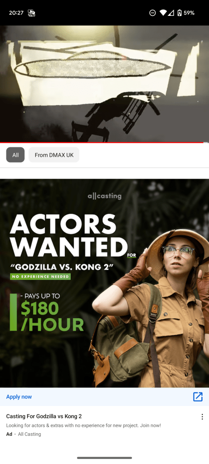
Task: Tap the battery charging icon
Action: (x=179, y=13)
